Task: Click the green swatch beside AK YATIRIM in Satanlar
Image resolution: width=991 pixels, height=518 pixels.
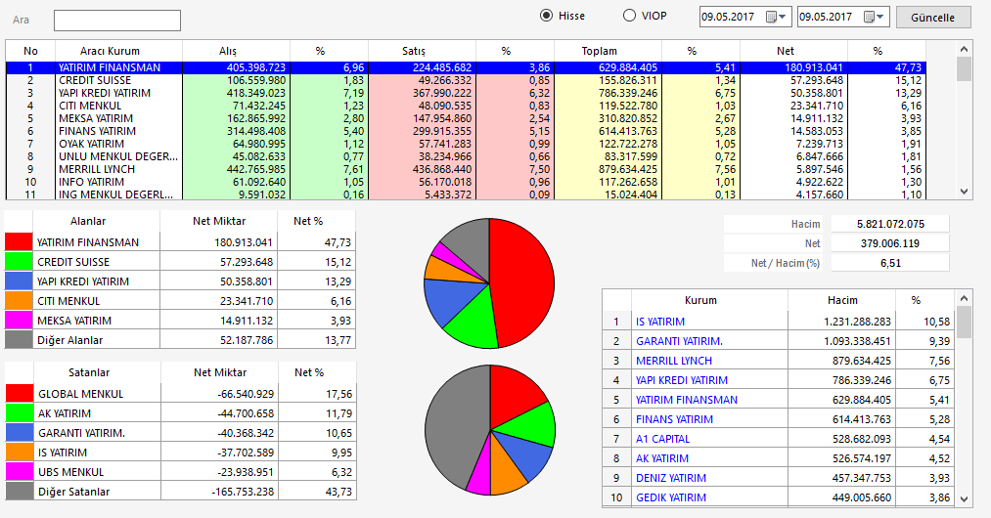Action: (19, 413)
